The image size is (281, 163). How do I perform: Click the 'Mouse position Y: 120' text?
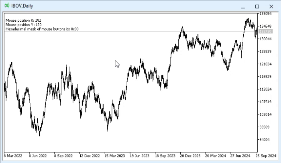[23, 24]
